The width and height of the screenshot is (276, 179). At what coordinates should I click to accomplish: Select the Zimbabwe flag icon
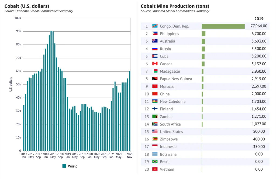pyautogui.click(x=155, y=139)
